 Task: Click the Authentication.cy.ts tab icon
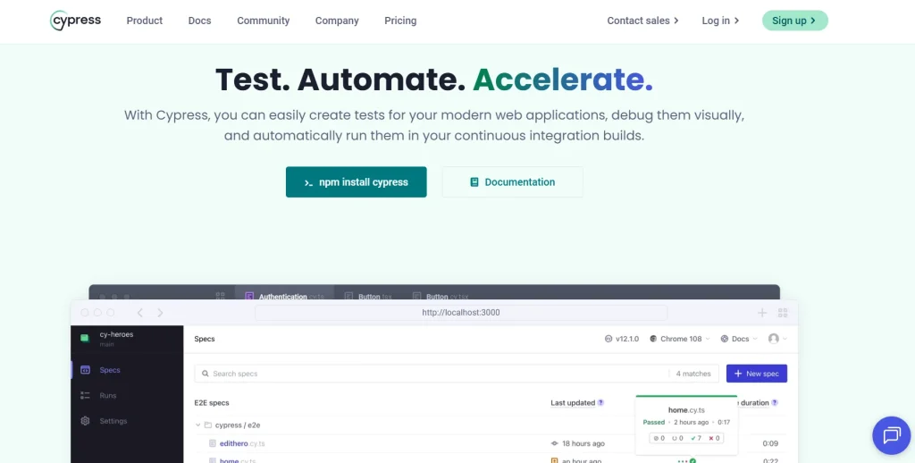250,297
